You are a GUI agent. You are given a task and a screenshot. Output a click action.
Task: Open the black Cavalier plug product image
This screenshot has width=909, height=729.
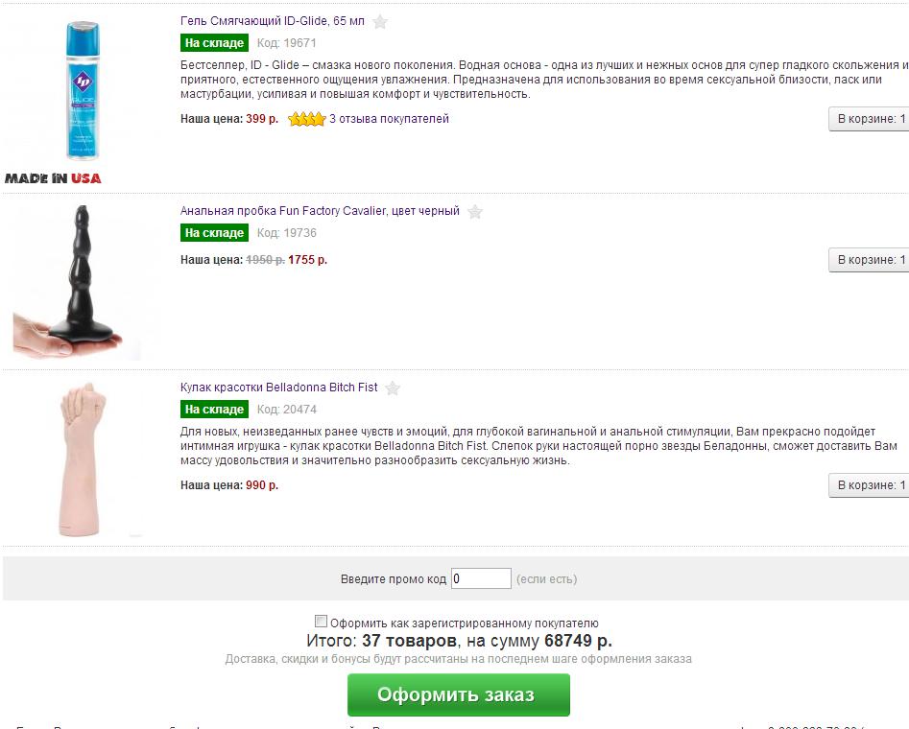click(74, 282)
